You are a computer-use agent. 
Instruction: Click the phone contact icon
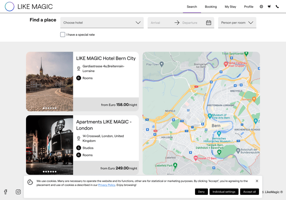tap(277, 7)
